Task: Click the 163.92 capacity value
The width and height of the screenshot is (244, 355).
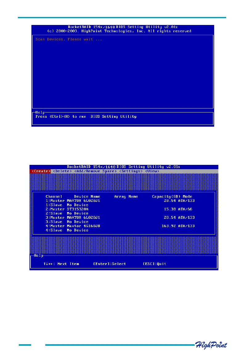Action: point(169,226)
